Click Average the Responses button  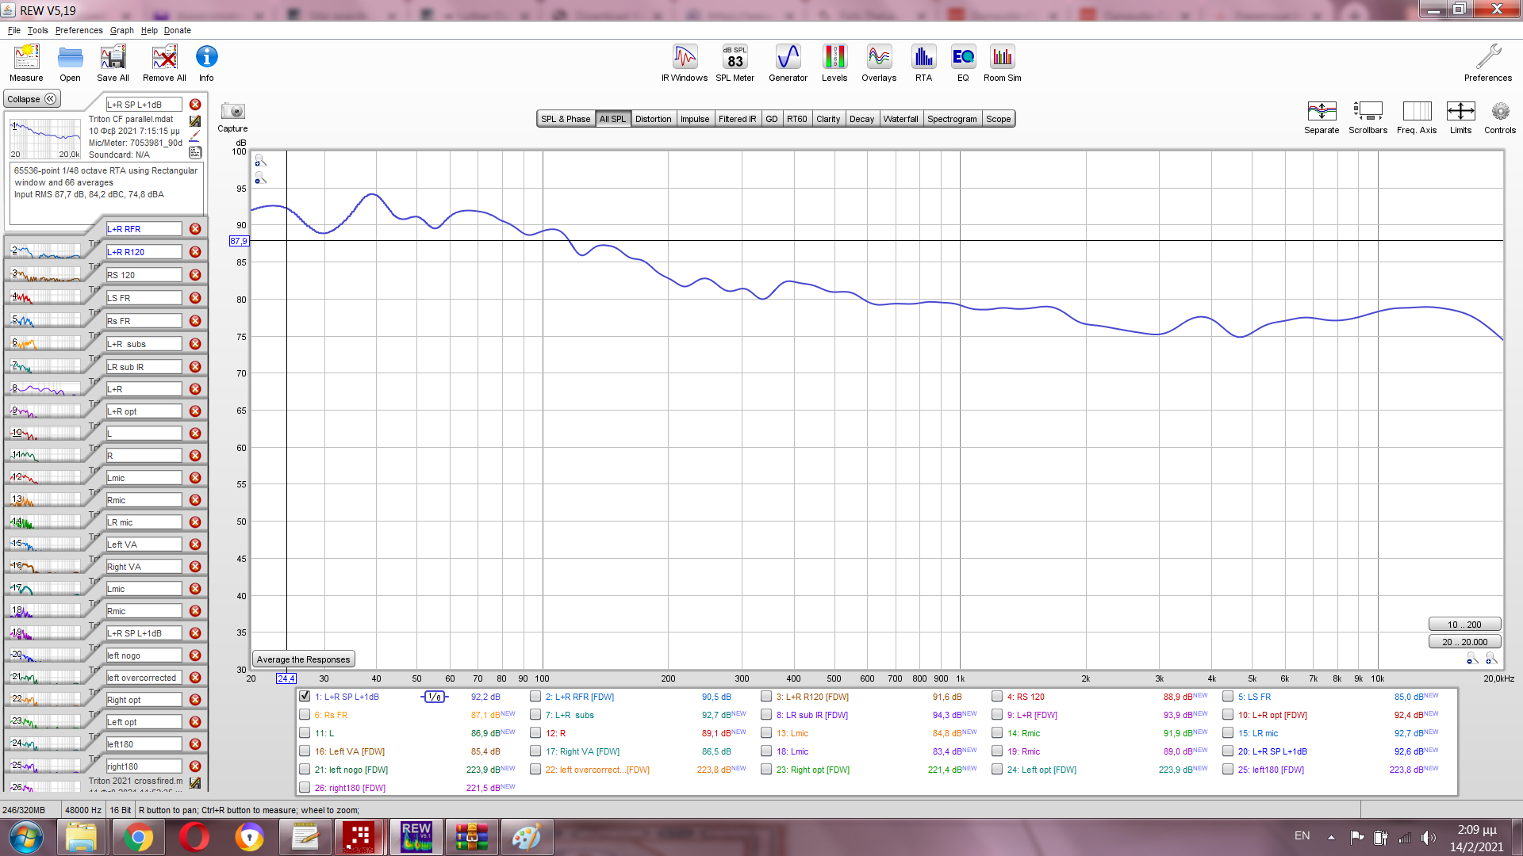click(x=303, y=659)
